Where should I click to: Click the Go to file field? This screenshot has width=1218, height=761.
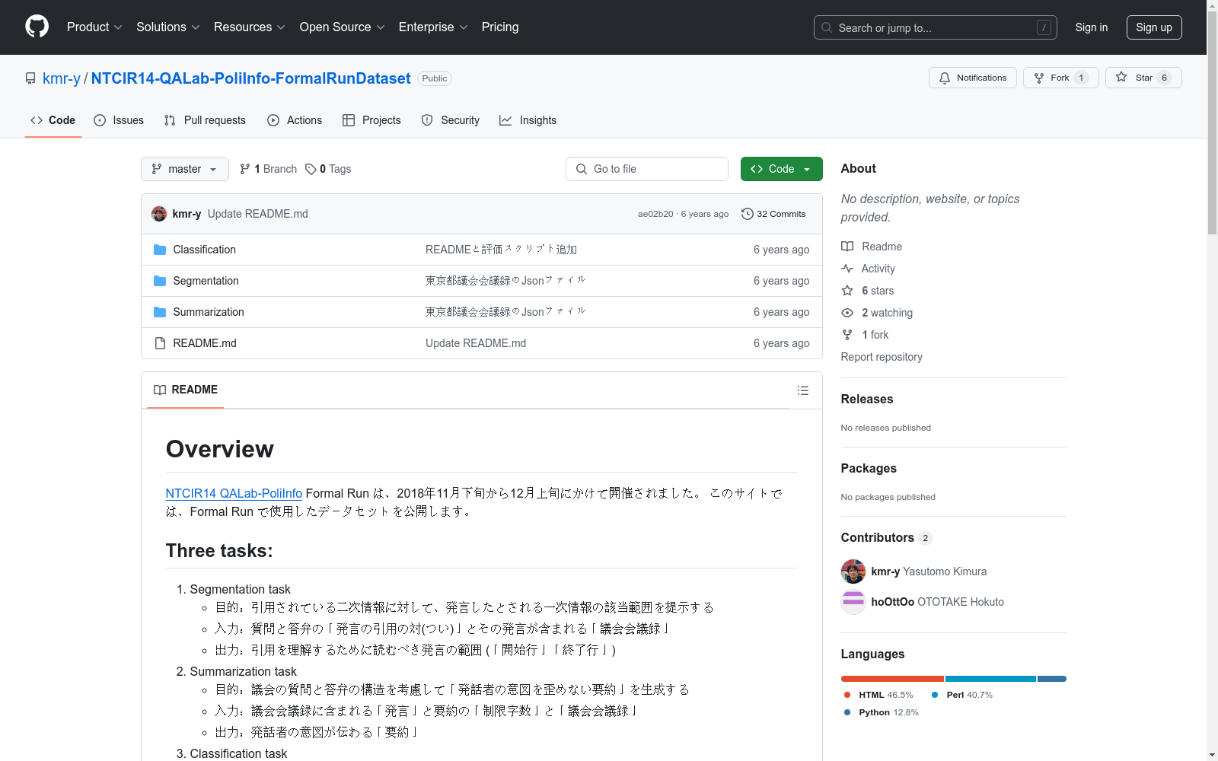pyautogui.click(x=647, y=169)
